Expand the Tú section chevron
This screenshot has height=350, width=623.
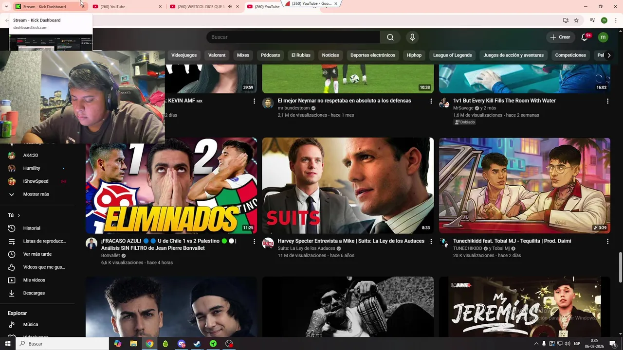coord(19,215)
